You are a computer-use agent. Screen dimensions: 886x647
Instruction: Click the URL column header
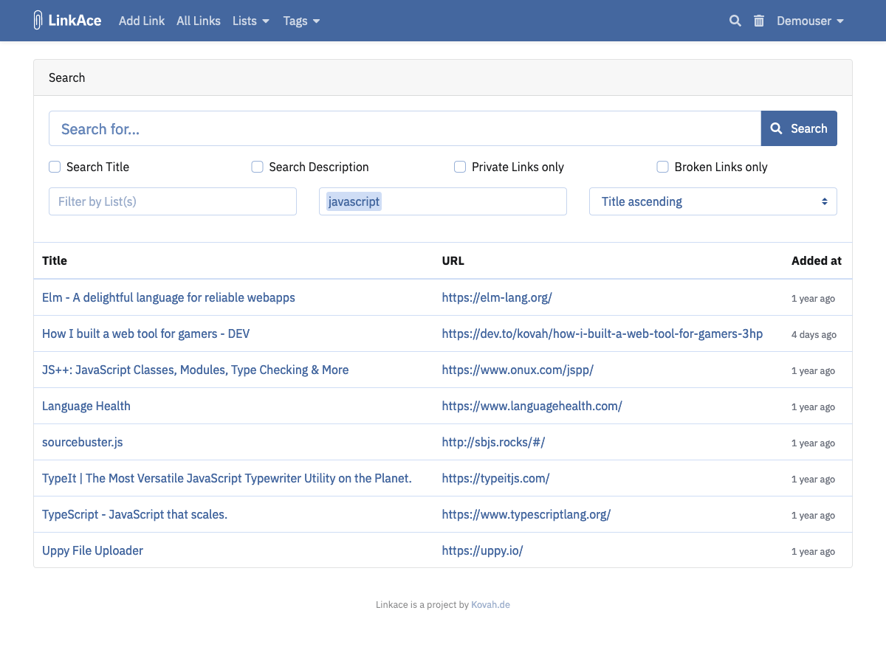[453, 260]
